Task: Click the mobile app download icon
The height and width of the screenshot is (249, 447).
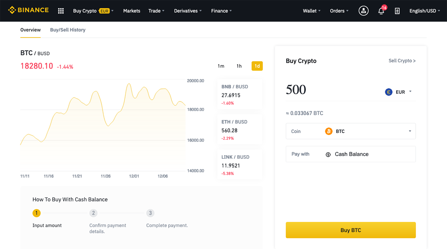Action: [x=397, y=11]
